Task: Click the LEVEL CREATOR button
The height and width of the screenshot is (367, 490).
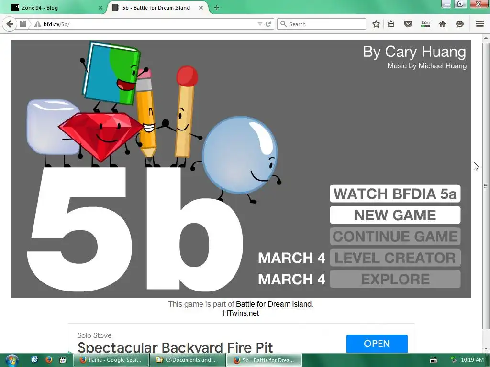Action: [395, 258]
